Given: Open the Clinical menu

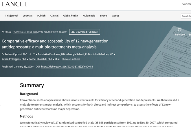Looking at the screenshot, I should pyautogui.click(x=54, y=16).
